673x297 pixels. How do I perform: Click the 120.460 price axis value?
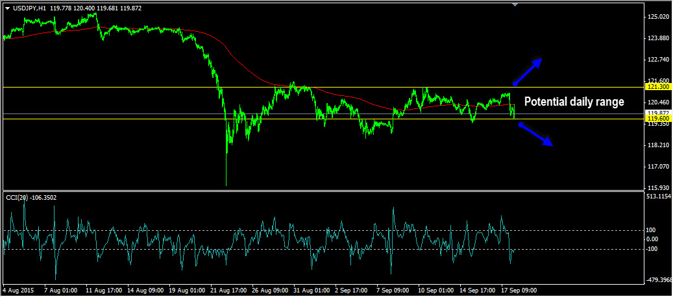(x=659, y=102)
